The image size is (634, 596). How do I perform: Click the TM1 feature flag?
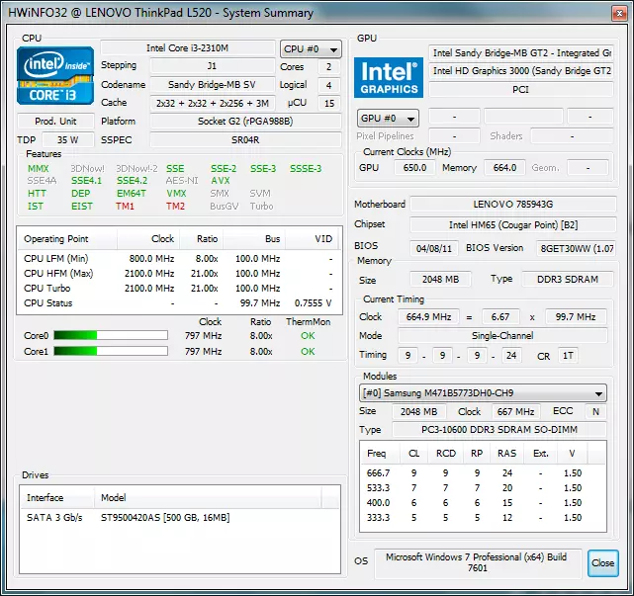tap(125, 206)
